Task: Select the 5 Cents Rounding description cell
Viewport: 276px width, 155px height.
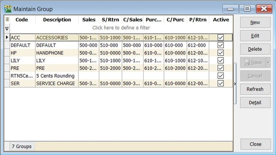Action: click(57, 76)
